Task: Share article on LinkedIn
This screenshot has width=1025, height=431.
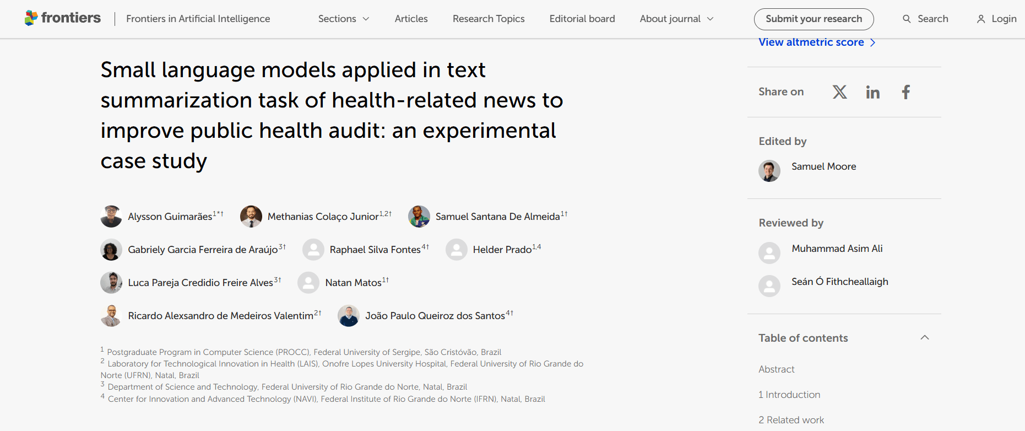Action: tap(872, 92)
